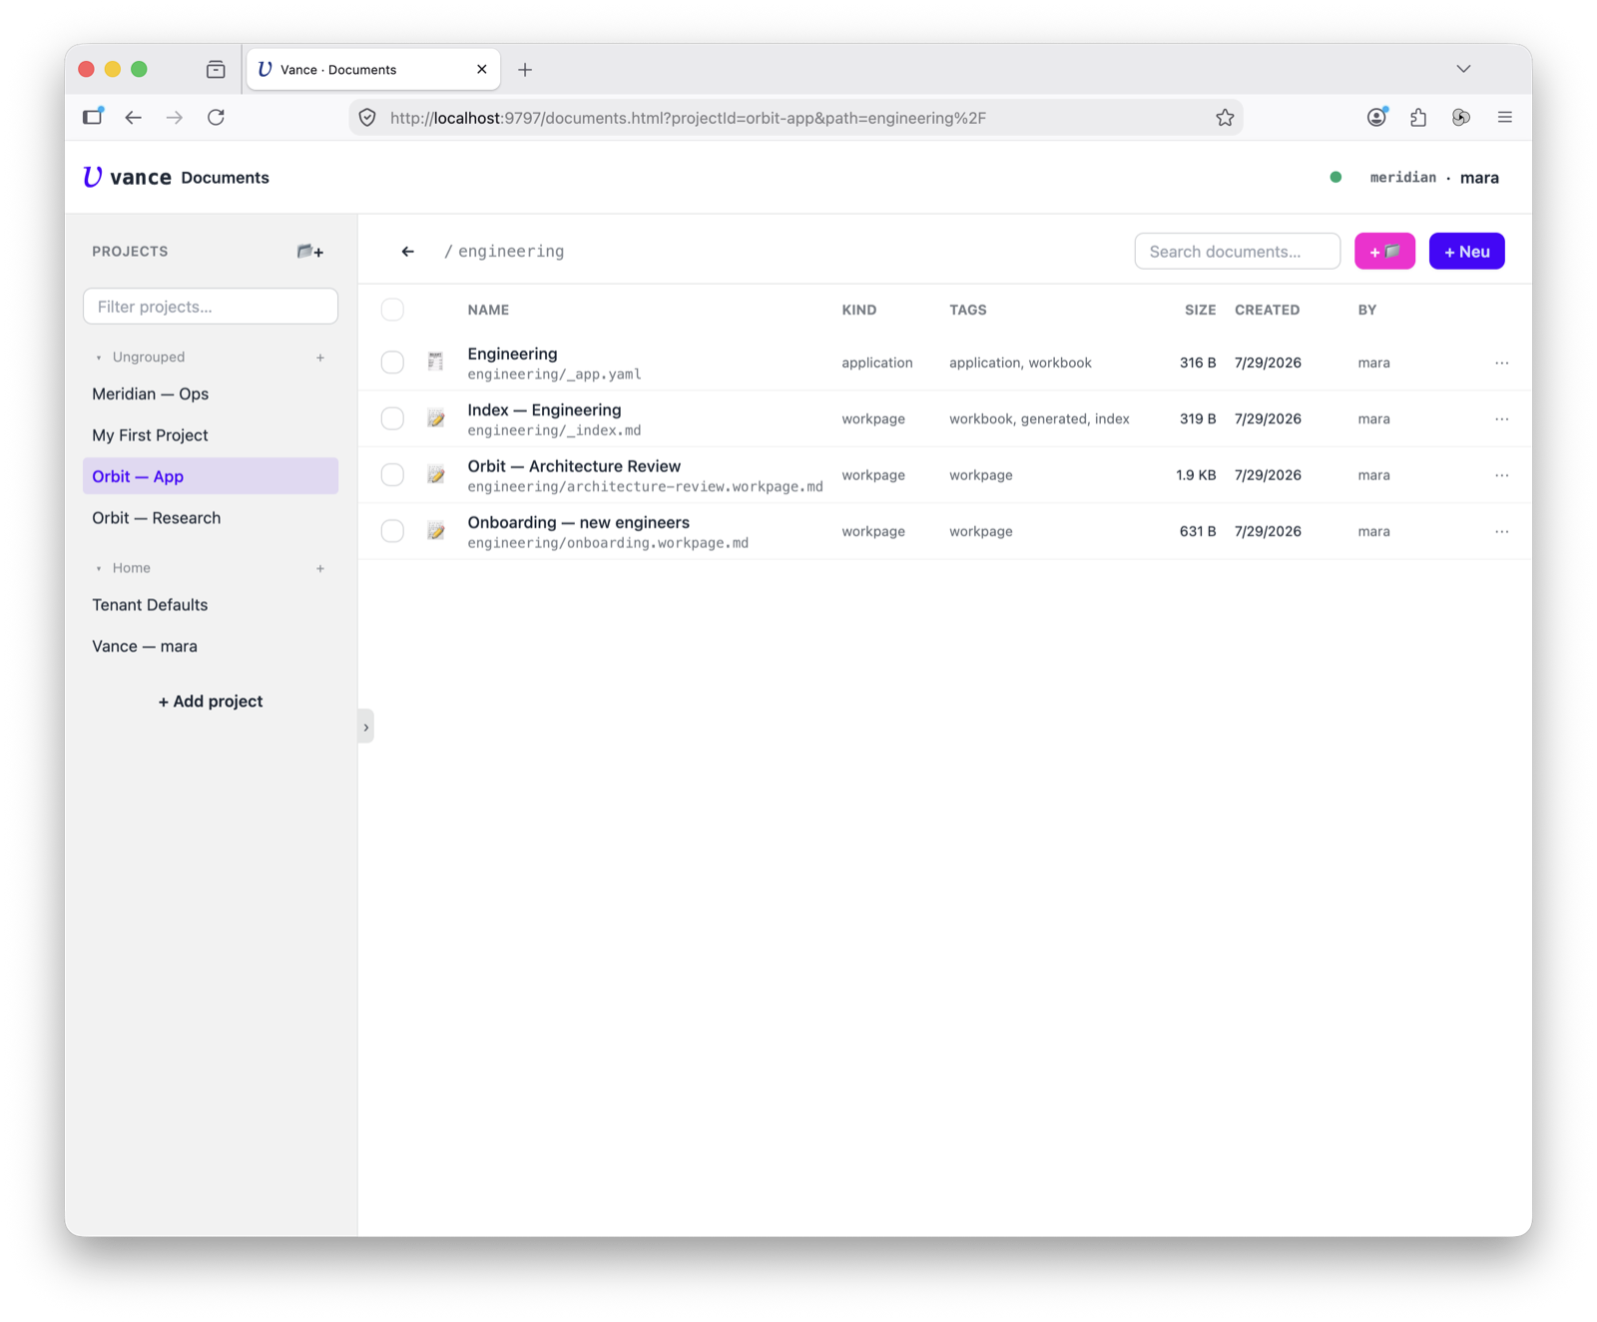The height and width of the screenshot is (1322, 1597).
Task: Open the browser tab list dropdown chevron
Action: 1463,69
